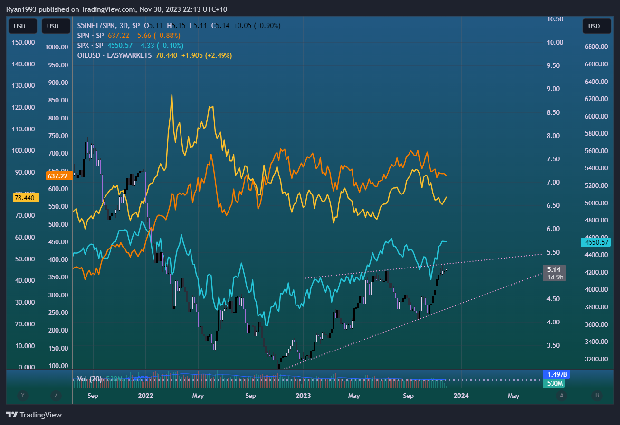Click the gray 5.14 last price tag

click(553, 269)
